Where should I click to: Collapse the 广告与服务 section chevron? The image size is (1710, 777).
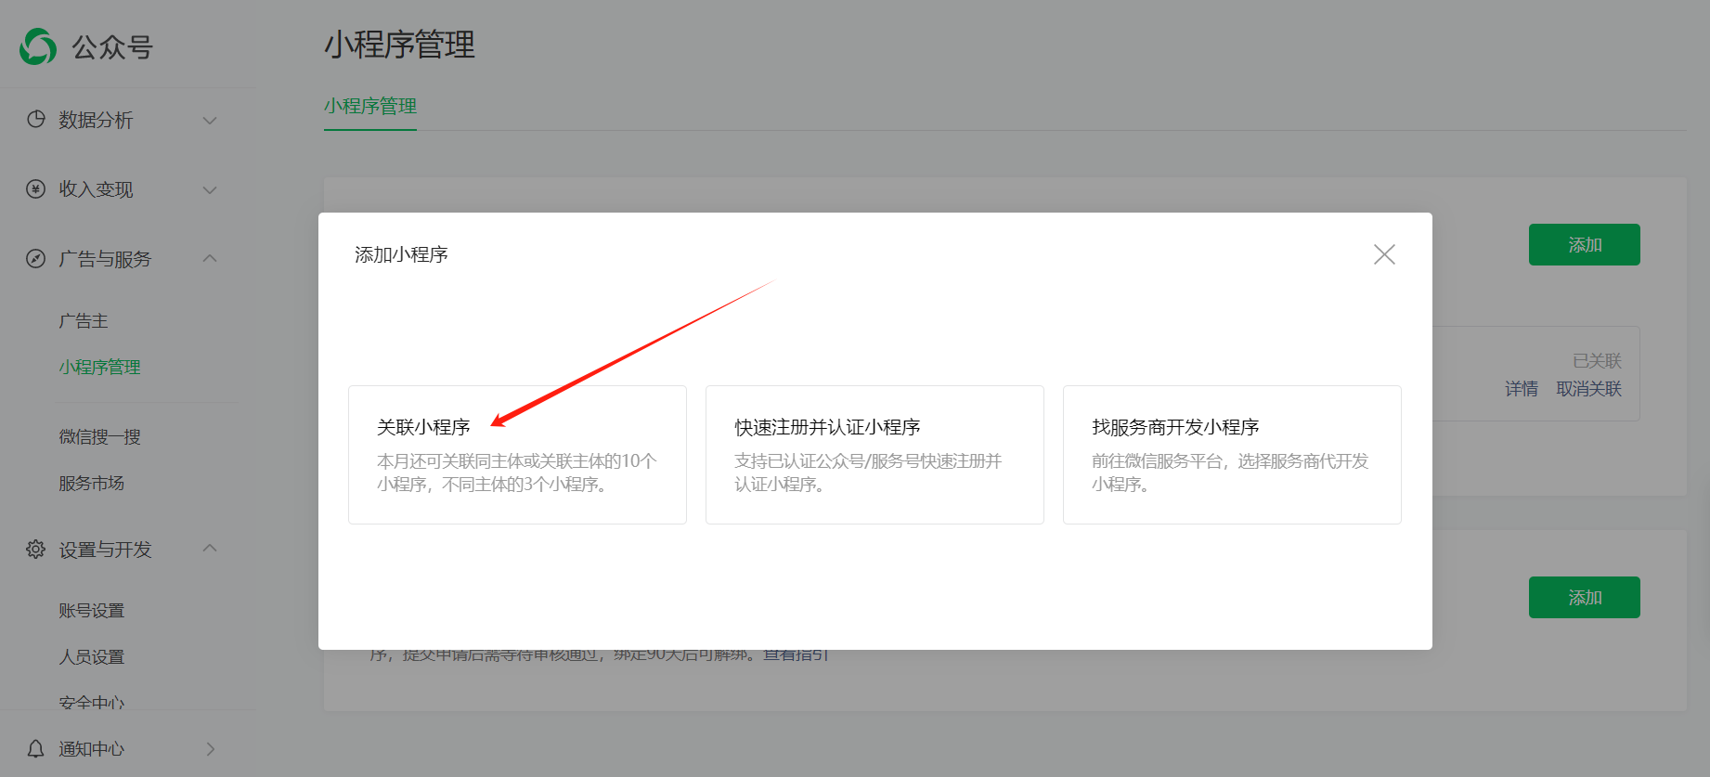(x=210, y=258)
